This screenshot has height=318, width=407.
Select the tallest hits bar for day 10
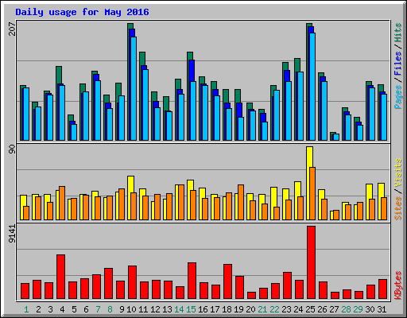(129, 82)
